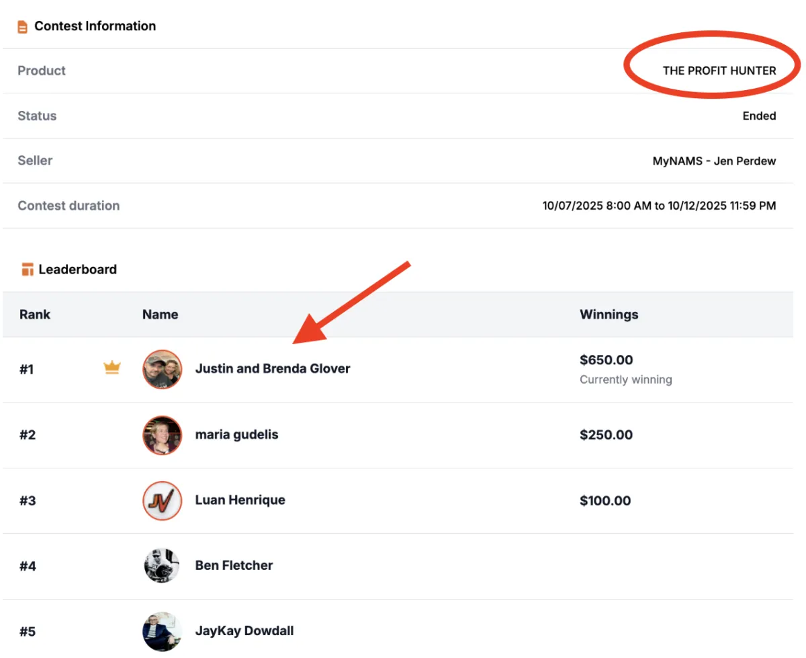The height and width of the screenshot is (658, 806).
Task: Click the #4 rank cell
Action: (28, 566)
